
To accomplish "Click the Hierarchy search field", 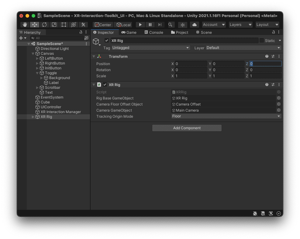I will click(57, 38).
